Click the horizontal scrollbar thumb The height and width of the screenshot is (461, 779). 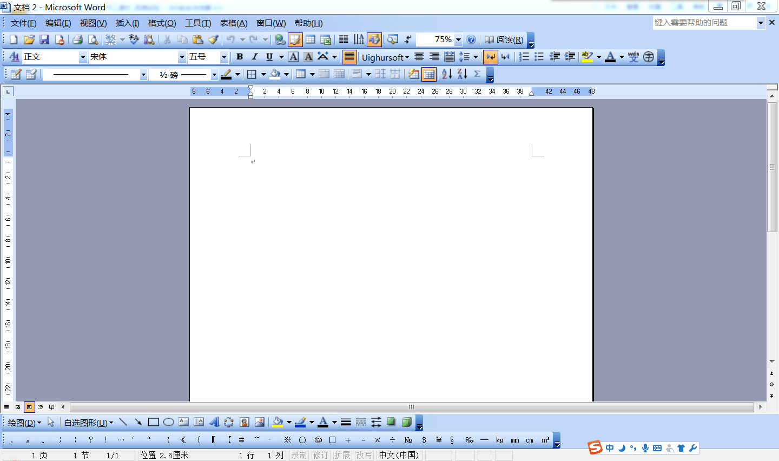[412, 407]
